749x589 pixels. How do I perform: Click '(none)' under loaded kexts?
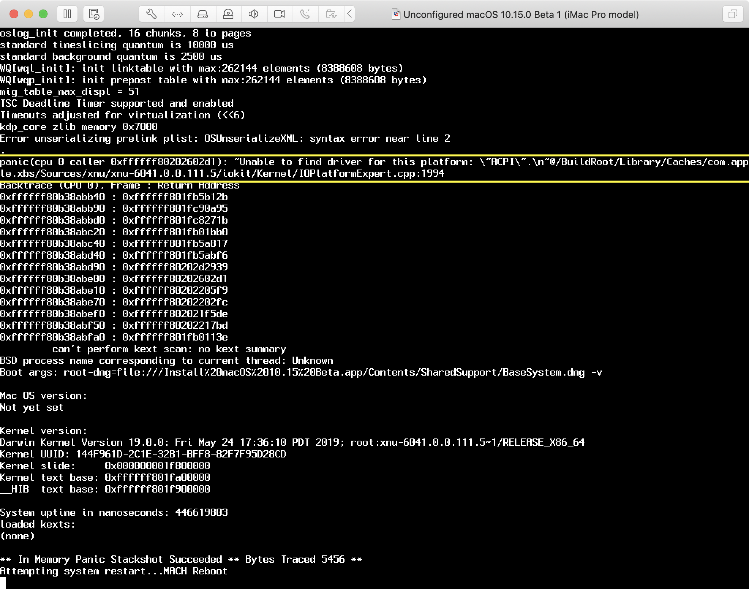17,536
